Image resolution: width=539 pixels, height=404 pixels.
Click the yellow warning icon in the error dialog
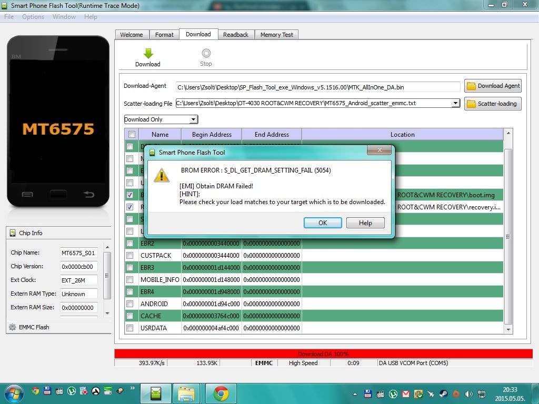[x=161, y=175]
